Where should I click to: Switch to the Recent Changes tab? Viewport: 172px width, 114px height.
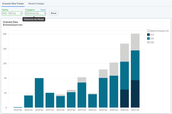[36, 3]
